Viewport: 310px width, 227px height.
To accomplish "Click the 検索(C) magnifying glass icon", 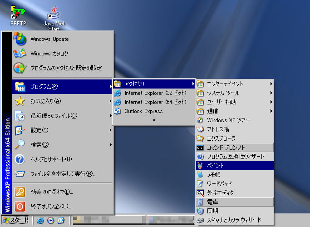I will (x=20, y=144).
